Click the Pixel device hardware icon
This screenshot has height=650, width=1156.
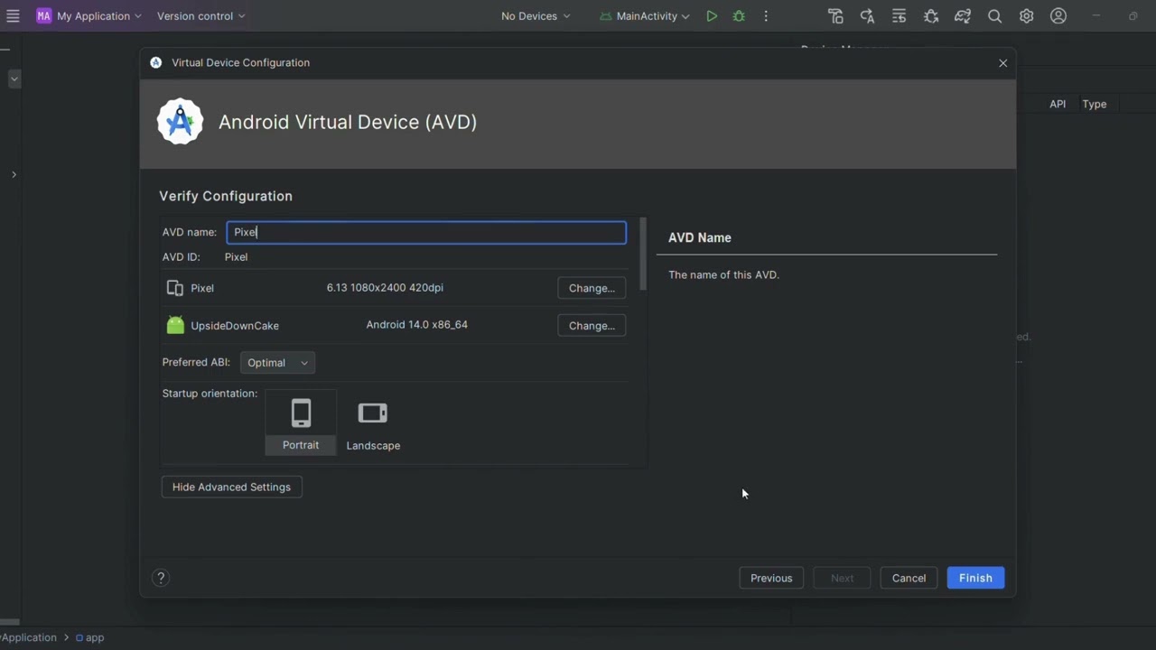coord(175,288)
